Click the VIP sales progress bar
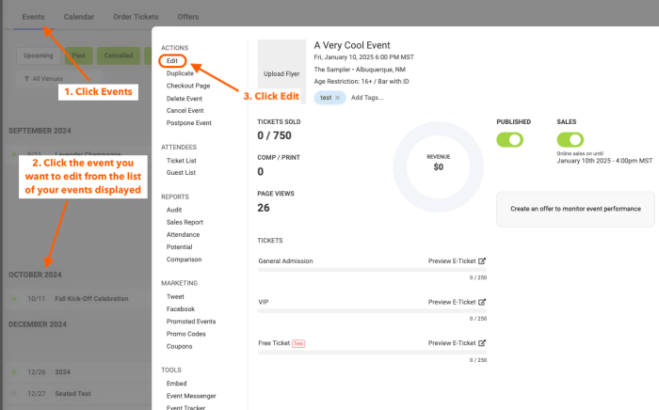The height and width of the screenshot is (410, 659). (x=372, y=311)
